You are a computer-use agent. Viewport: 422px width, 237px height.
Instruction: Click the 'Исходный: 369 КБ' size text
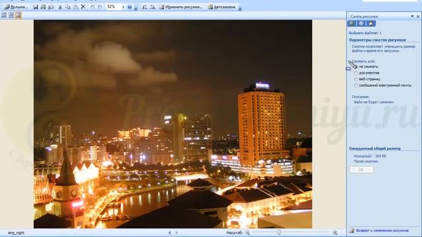[370, 156]
